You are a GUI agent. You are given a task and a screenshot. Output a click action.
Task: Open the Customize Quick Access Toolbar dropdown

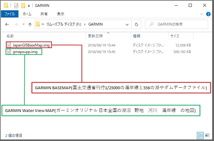29,6
